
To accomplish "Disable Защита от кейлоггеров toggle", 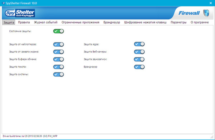I will [x=58, y=44].
